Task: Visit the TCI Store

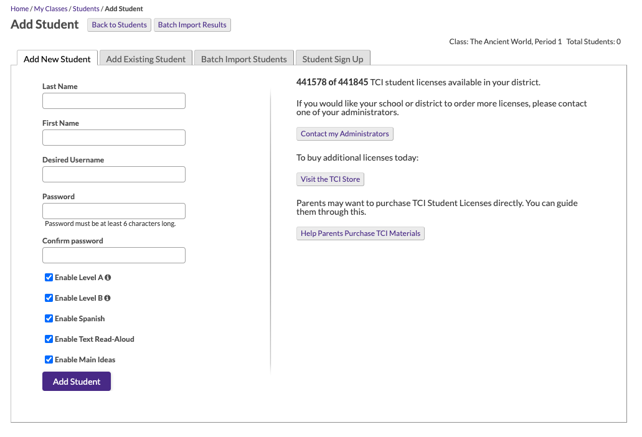Action: pos(330,179)
